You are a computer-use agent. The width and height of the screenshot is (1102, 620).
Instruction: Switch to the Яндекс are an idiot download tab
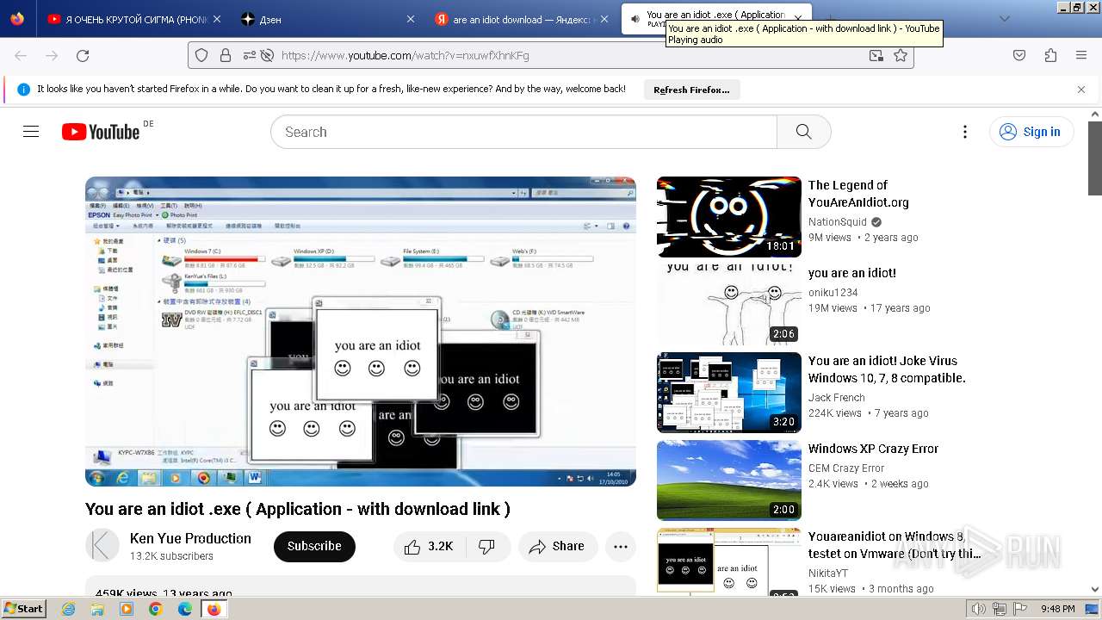coord(523,19)
